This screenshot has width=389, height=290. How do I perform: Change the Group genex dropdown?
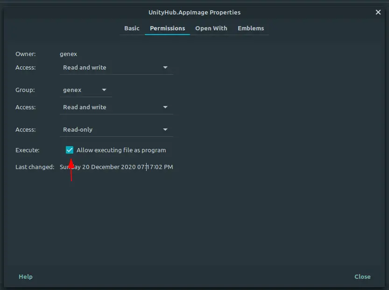click(85, 90)
